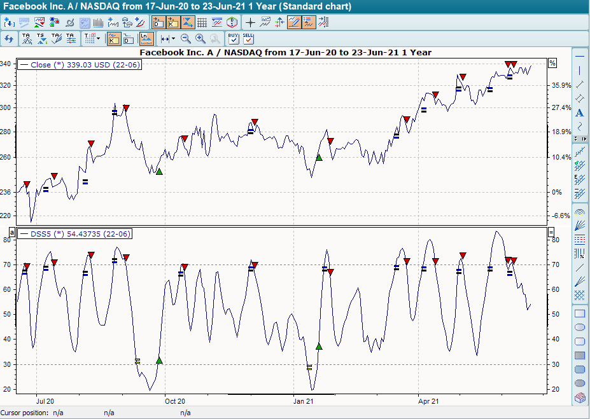Select the grid display icon

(x=202, y=22)
